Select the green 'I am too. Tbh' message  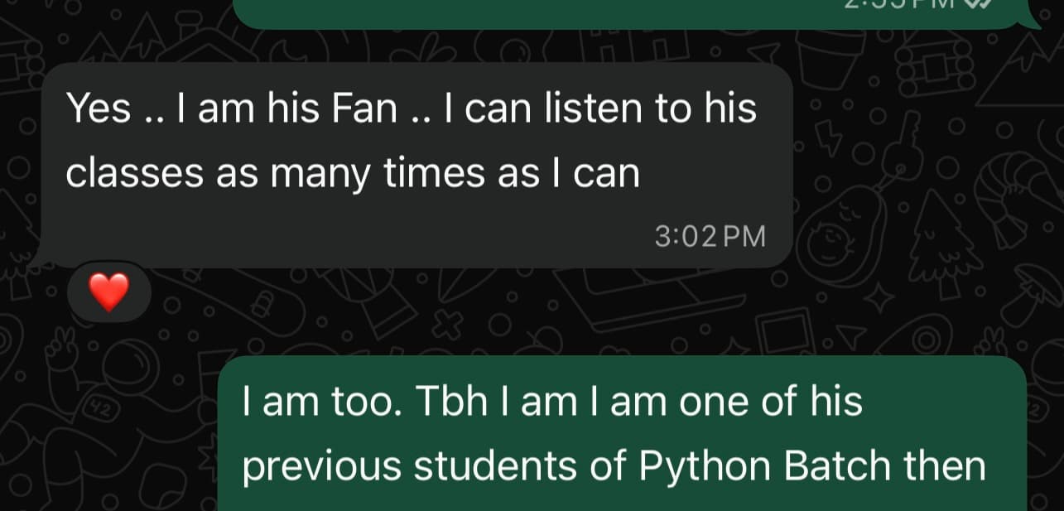(622, 434)
